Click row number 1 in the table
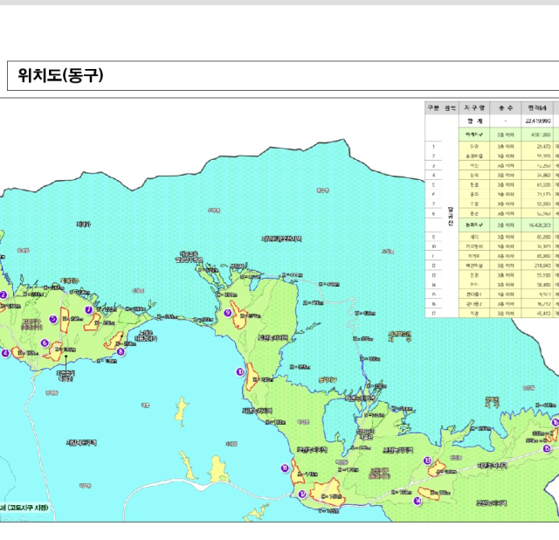Screen dimensions: 559x540 [433, 147]
